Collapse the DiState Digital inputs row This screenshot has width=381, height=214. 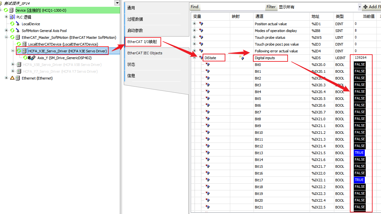coord(195,58)
